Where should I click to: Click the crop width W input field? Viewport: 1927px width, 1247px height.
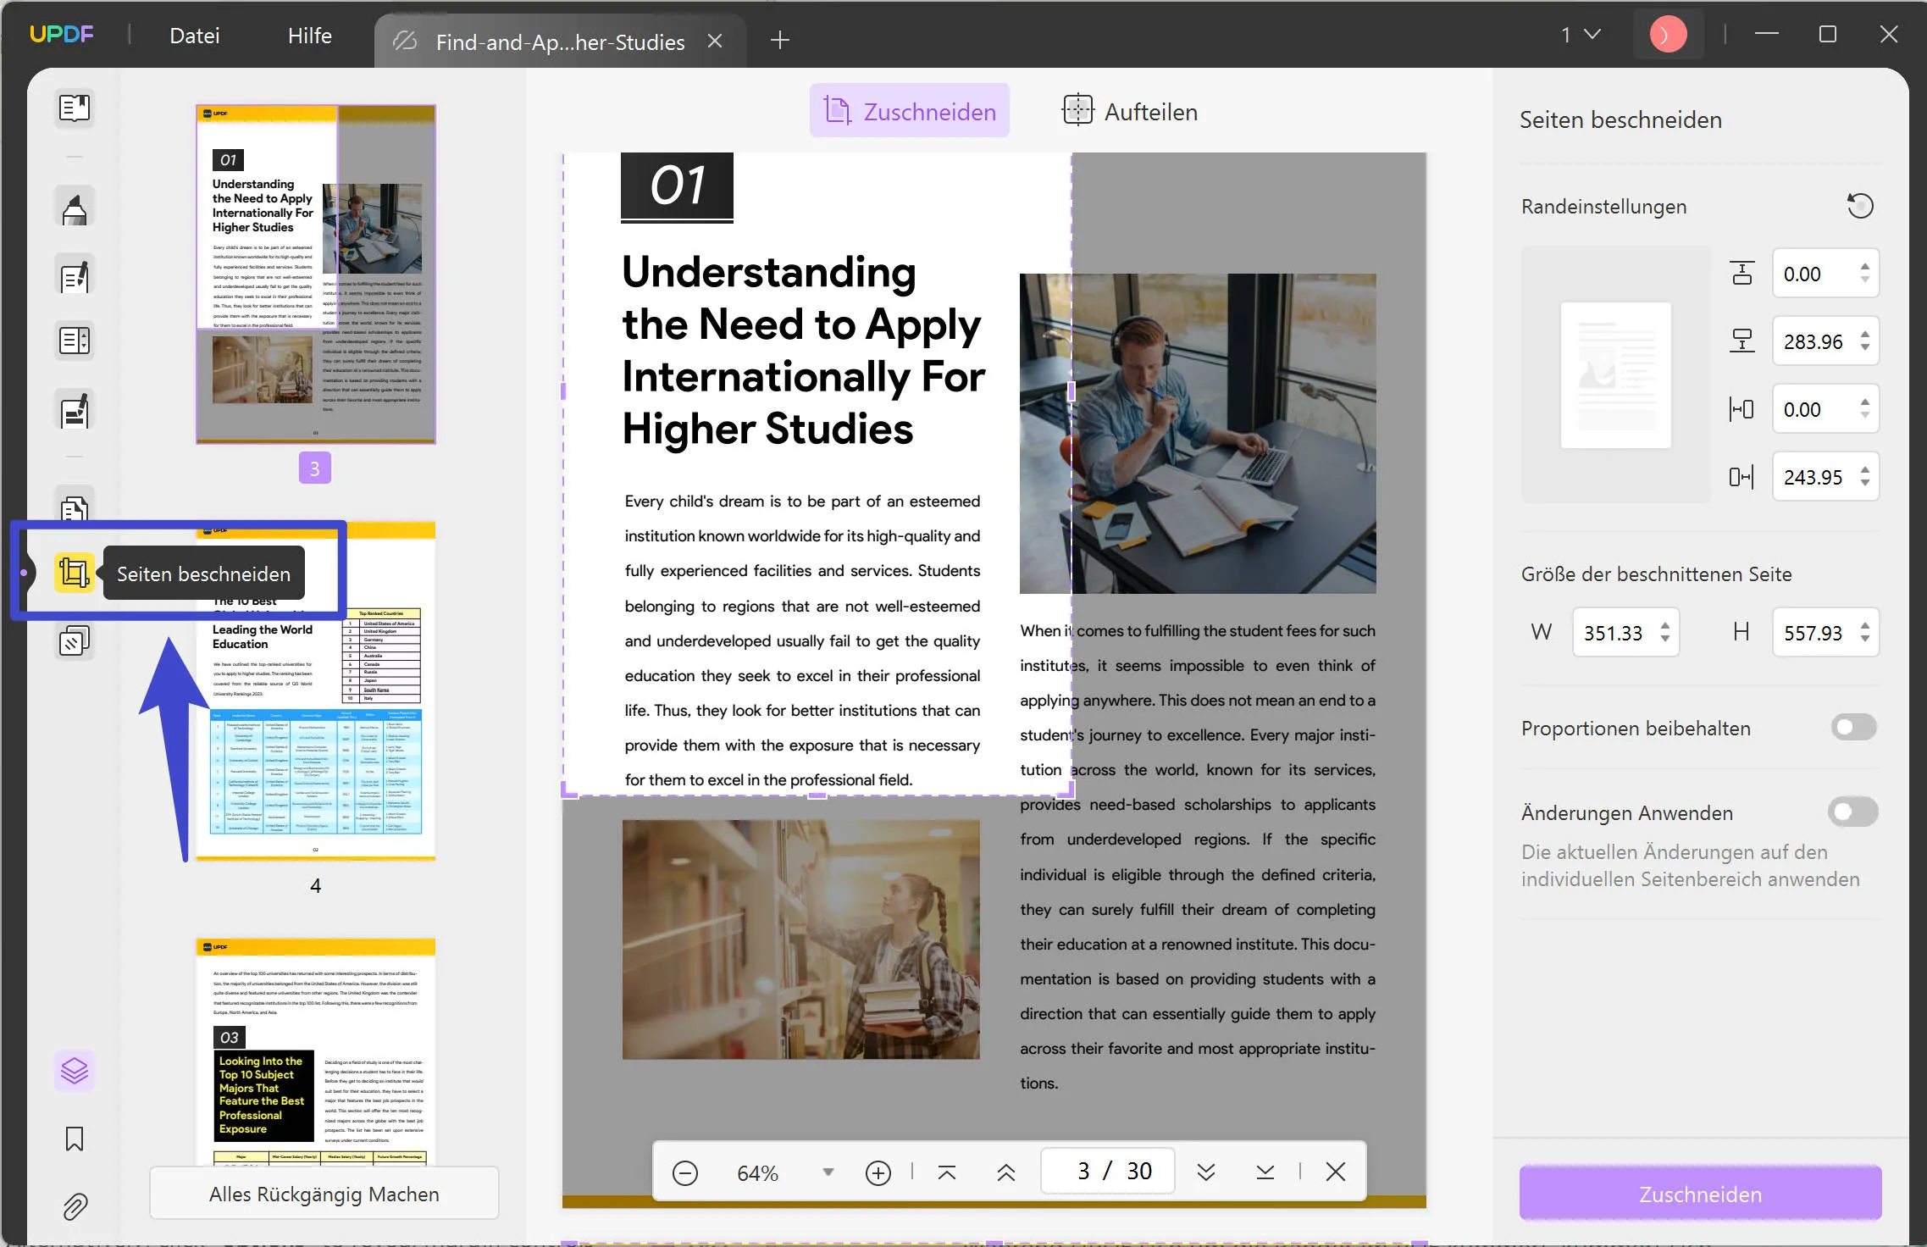click(x=1613, y=633)
